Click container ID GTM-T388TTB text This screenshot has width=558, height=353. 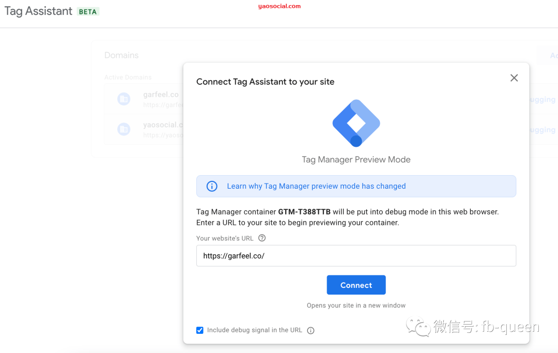click(x=304, y=212)
